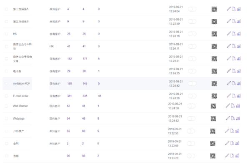View chart stats for E-mail footer
Image resolution: width=250 pixels, height=164 pixels.
[239, 96]
